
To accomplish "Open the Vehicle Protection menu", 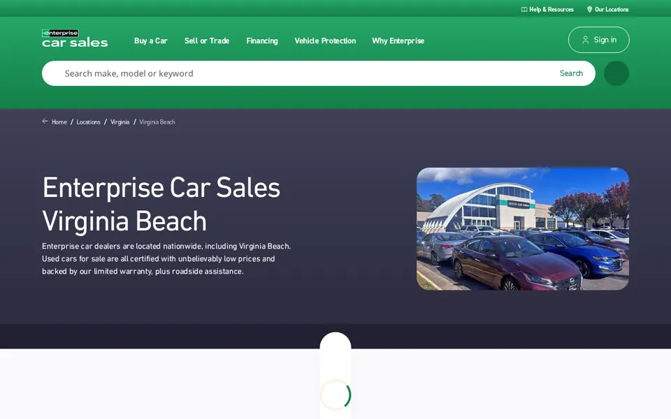I will tap(325, 41).
